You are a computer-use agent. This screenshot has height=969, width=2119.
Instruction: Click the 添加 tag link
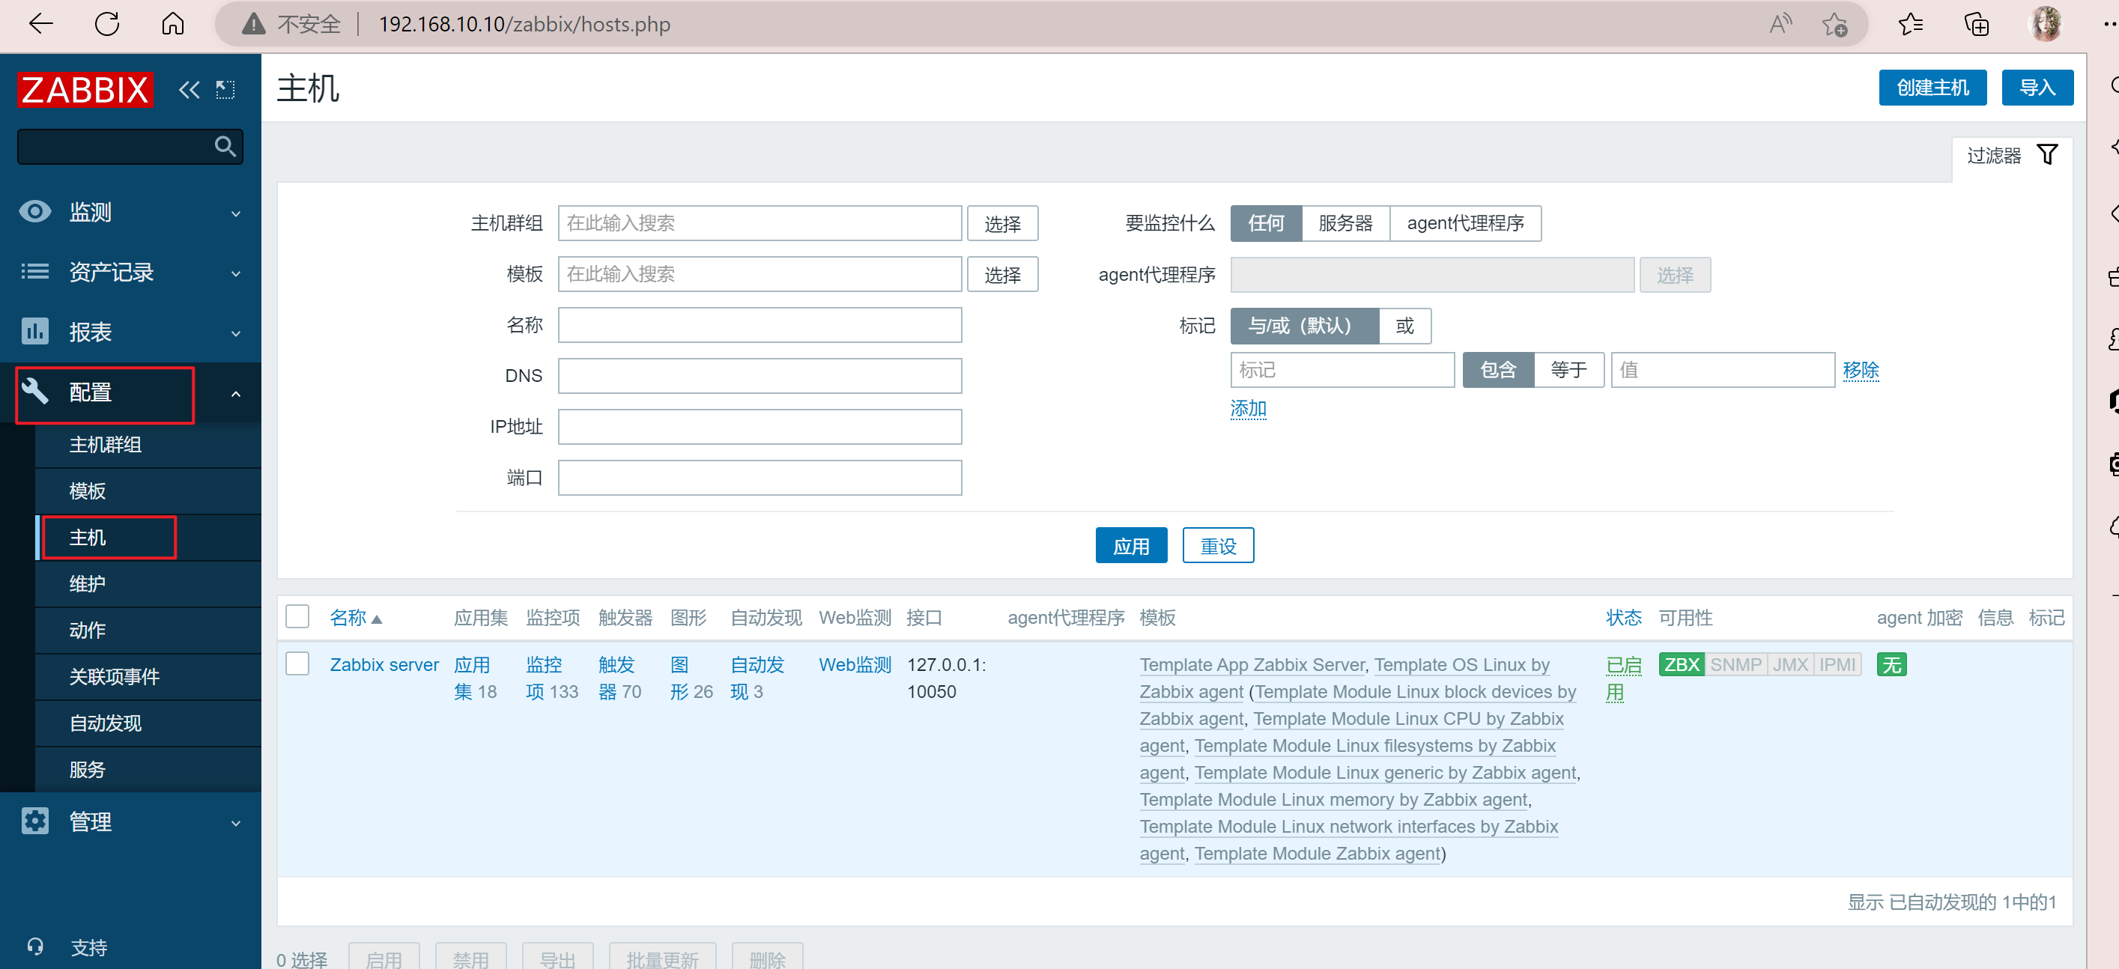pyautogui.click(x=1248, y=408)
